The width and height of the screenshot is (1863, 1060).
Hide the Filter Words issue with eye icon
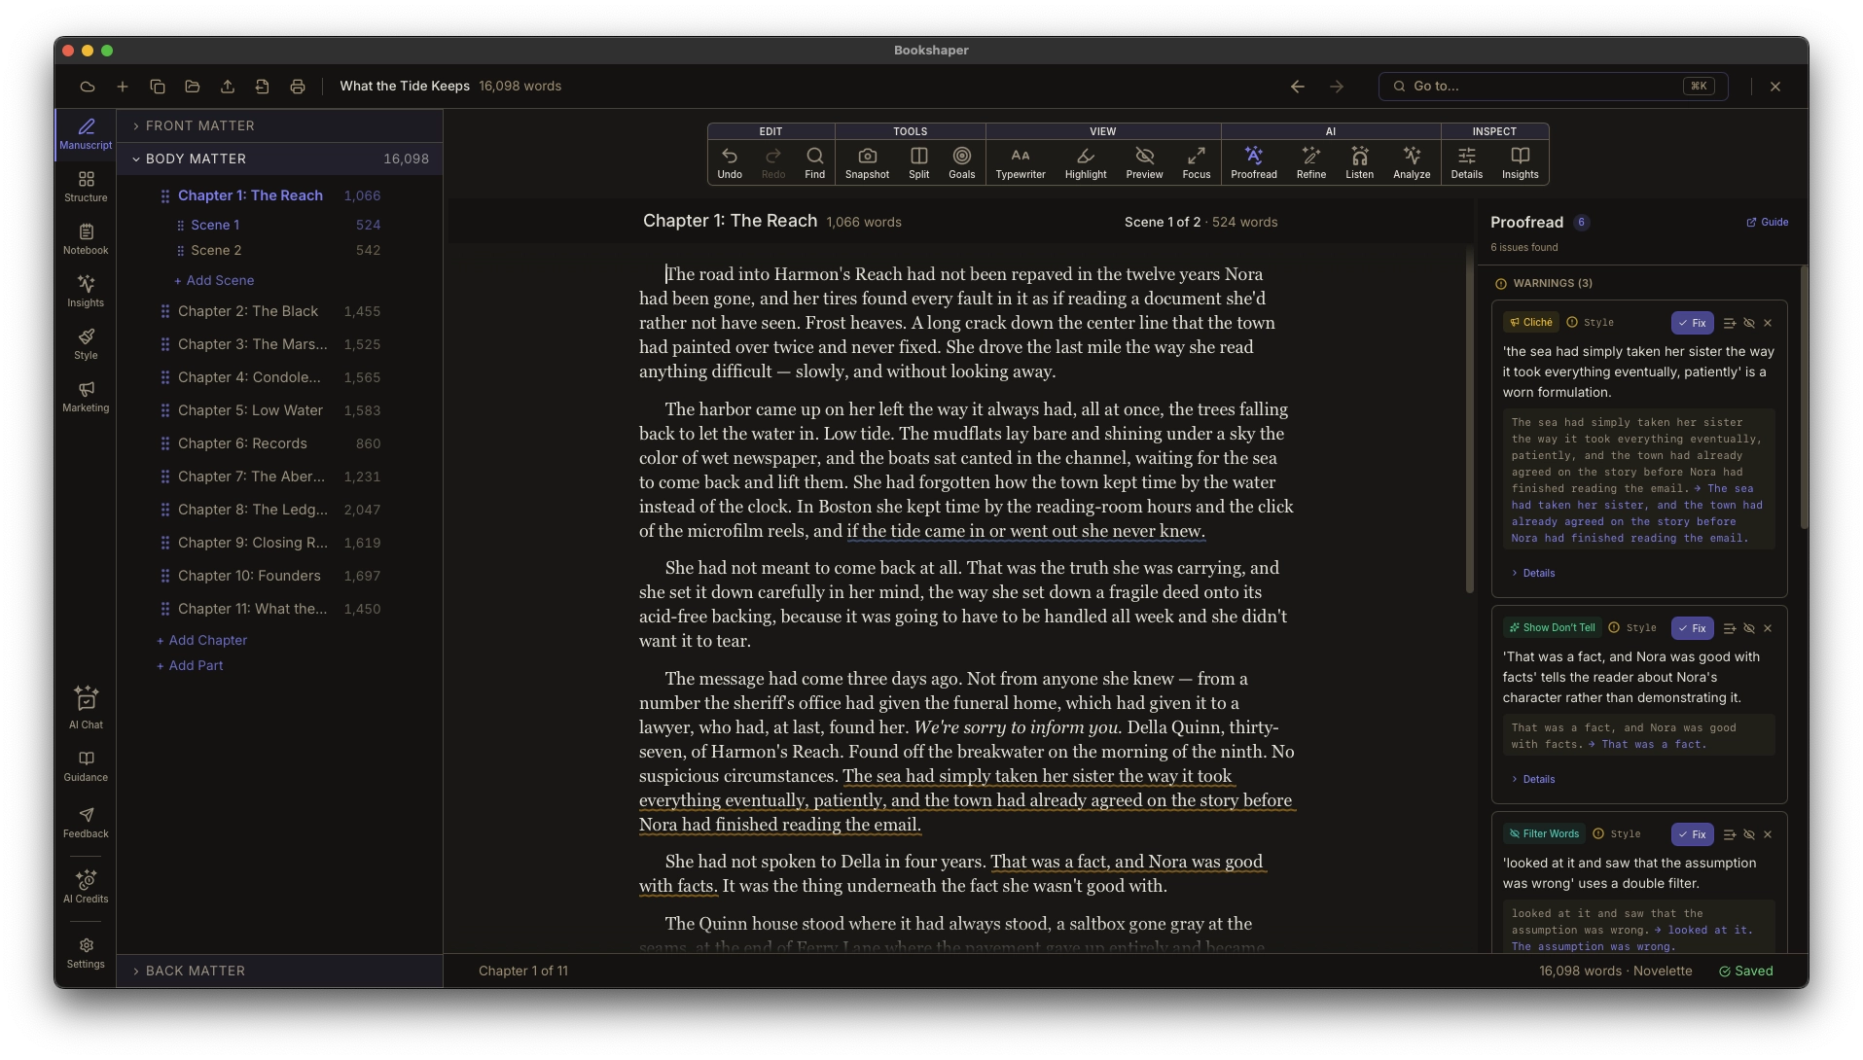(1749, 834)
